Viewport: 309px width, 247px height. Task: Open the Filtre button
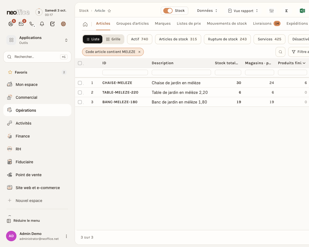coord(299,52)
